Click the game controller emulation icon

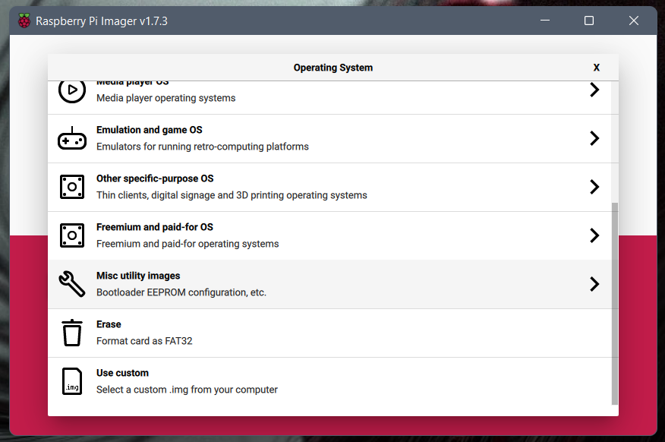coord(72,139)
